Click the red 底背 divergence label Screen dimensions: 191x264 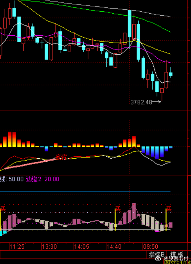[61, 157]
